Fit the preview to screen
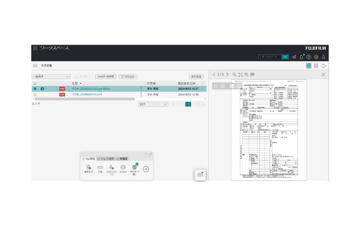The height and width of the screenshot is (226, 360). tap(240, 74)
